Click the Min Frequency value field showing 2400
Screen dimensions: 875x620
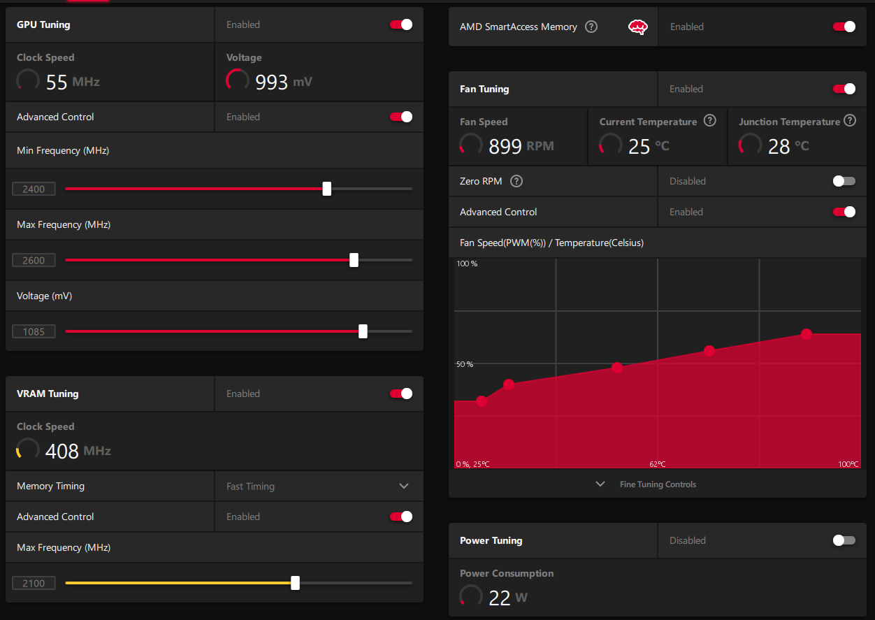(x=34, y=189)
